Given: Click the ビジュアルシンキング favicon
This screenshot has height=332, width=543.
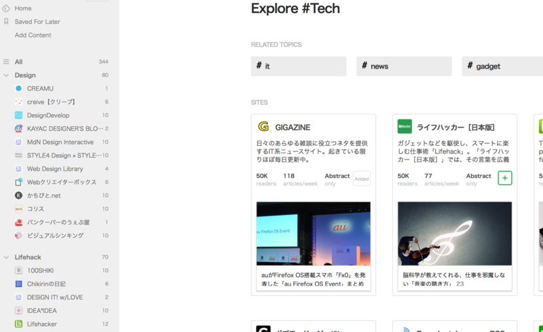Looking at the screenshot, I should click(19, 236).
